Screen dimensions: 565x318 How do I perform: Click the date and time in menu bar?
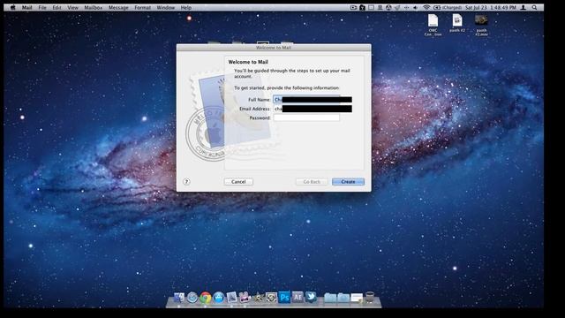[x=491, y=7]
